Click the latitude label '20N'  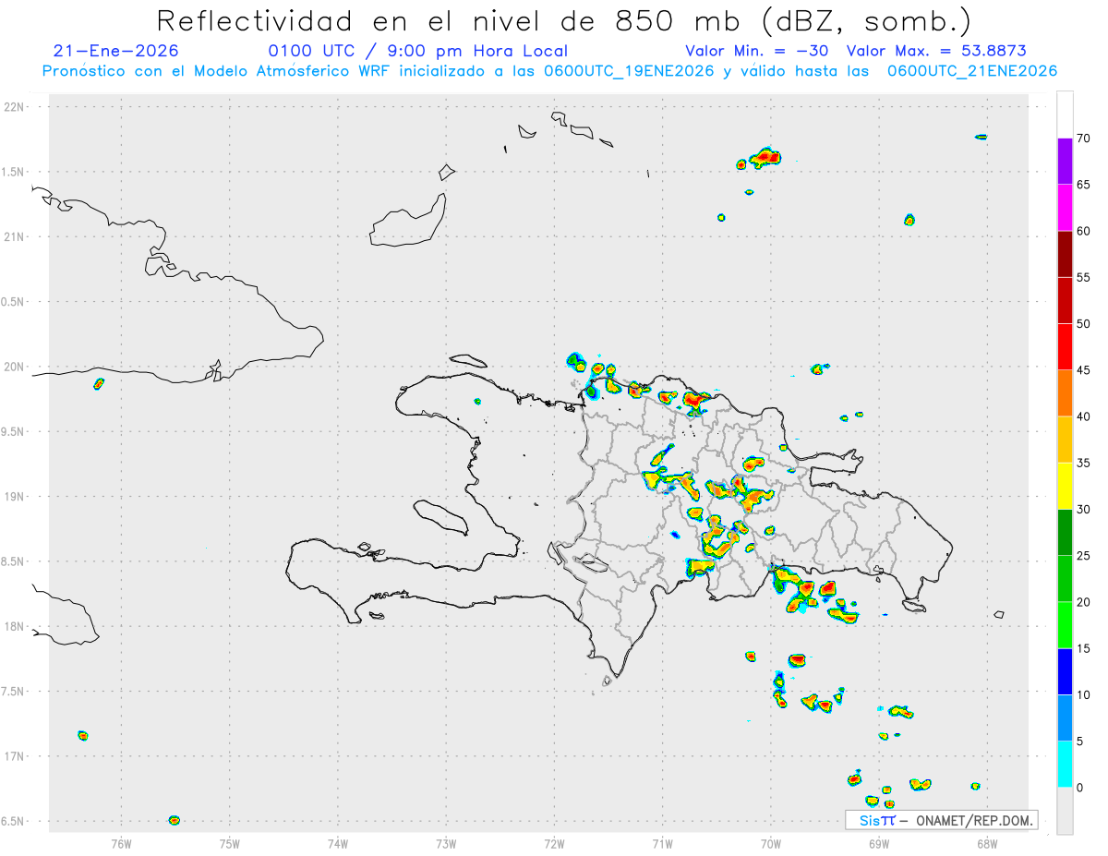click(16, 367)
